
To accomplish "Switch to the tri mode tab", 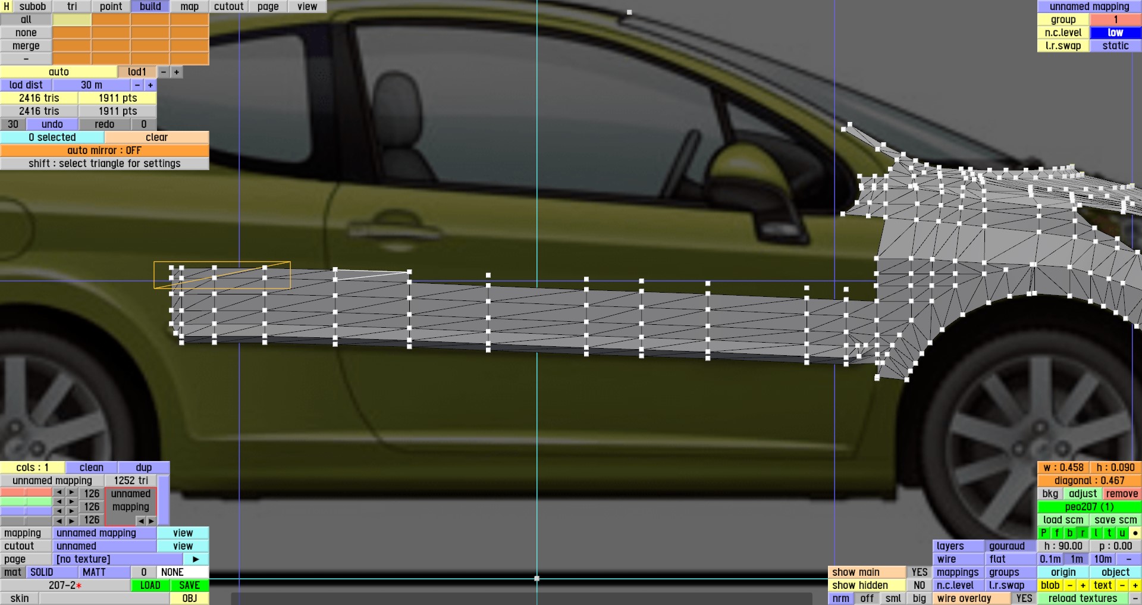I will (72, 7).
